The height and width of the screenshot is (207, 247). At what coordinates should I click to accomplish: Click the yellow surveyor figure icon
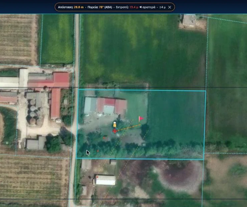115,125
